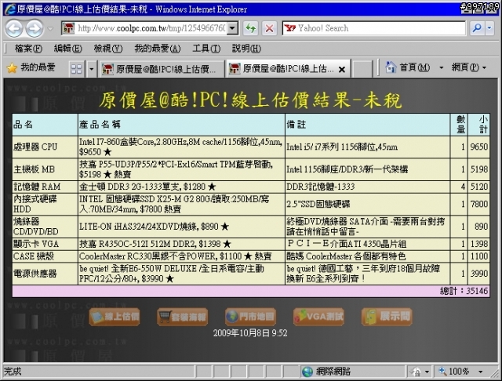Click the 技嘉 P55-UD3P motherboard text
502x381 pixels.
tap(176, 169)
